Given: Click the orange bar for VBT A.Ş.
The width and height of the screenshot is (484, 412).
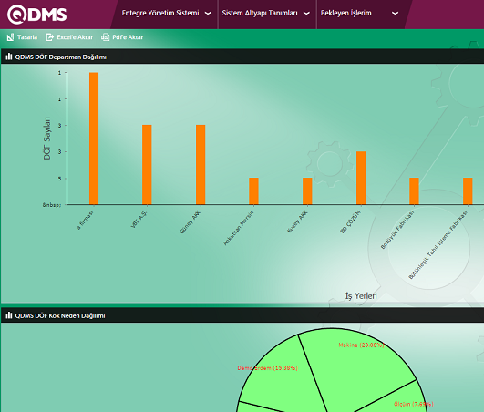Looking at the screenshot, I should tap(147, 164).
